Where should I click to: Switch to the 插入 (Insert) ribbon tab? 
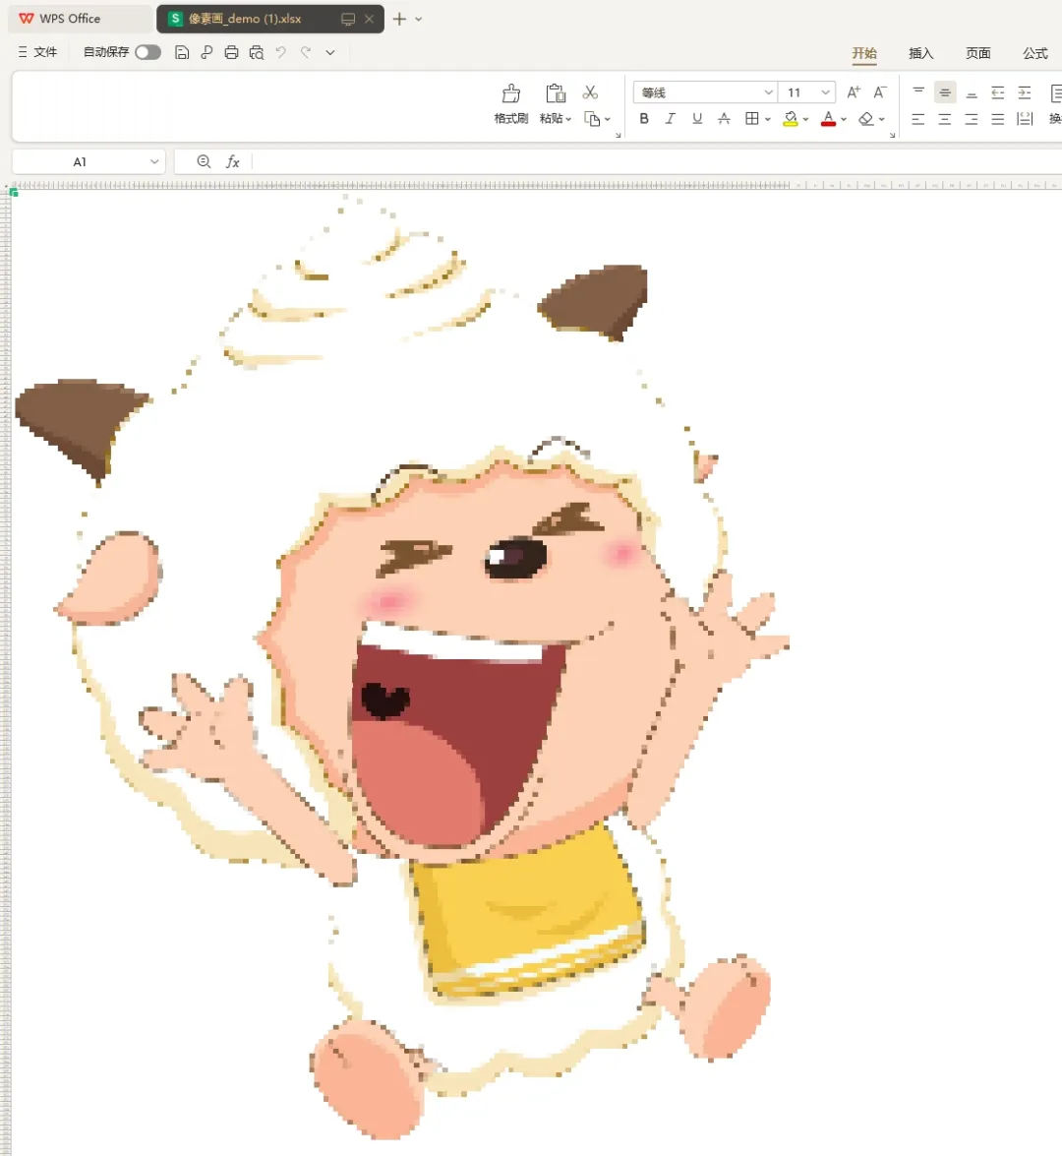(x=921, y=53)
